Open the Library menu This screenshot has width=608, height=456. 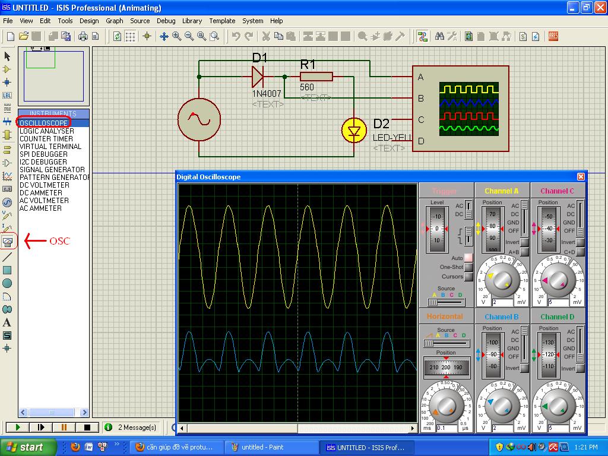point(192,21)
